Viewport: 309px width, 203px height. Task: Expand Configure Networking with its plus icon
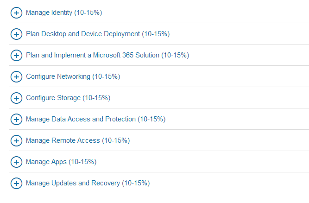click(x=16, y=76)
